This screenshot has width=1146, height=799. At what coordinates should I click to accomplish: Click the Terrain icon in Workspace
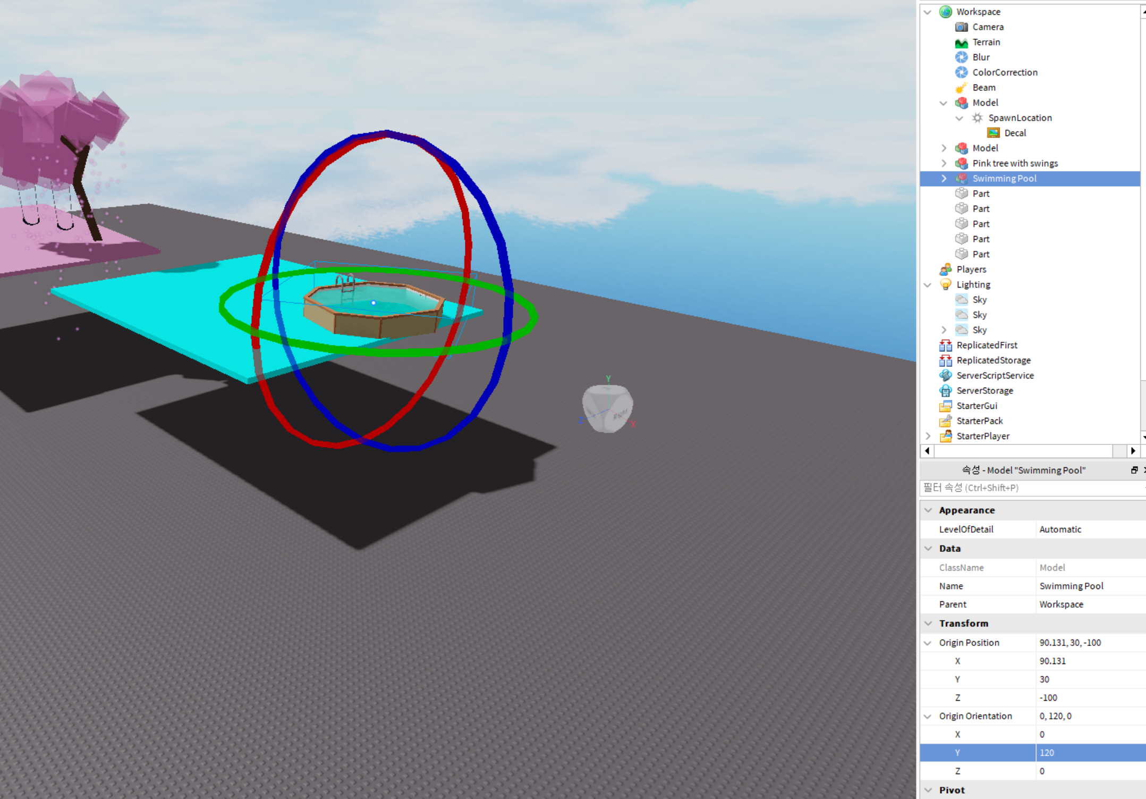click(x=961, y=42)
